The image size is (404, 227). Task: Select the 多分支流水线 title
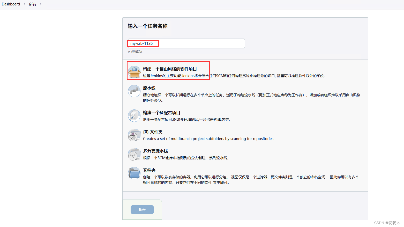click(155, 151)
